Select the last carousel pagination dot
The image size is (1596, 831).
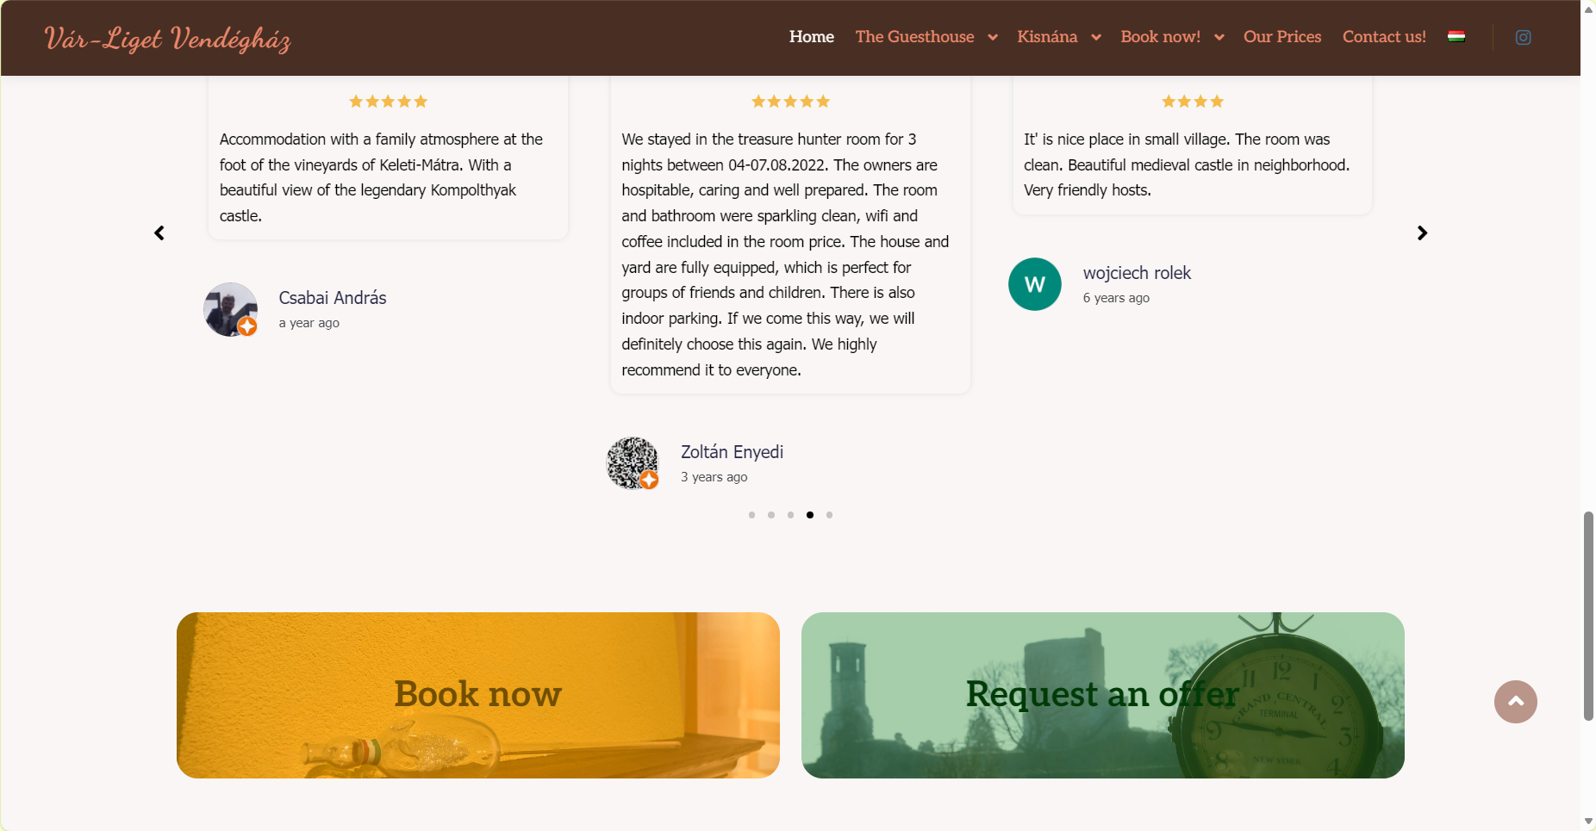pos(829,515)
